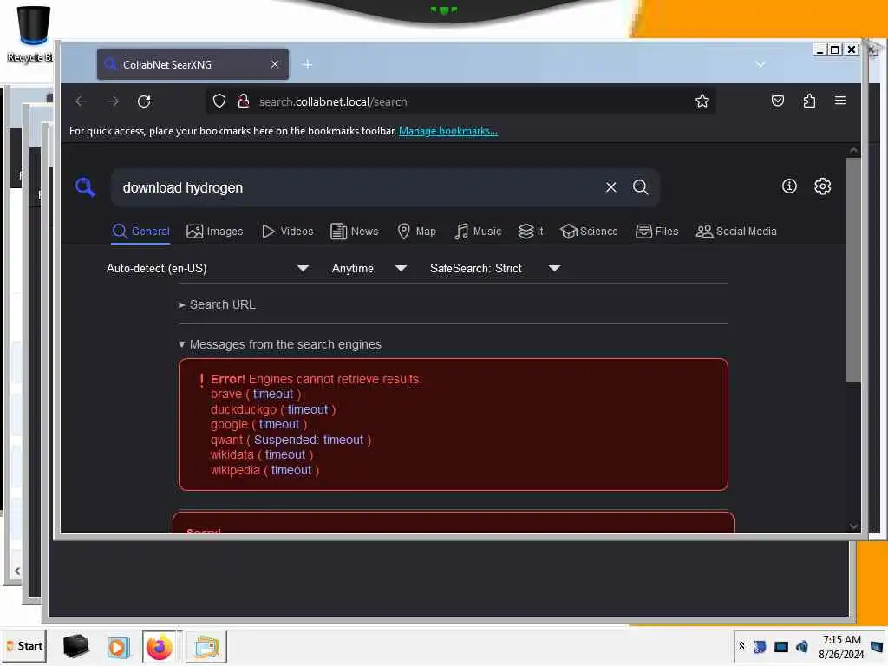
Task: Open the SafeSearch: Strict dropdown
Action: pyautogui.click(x=494, y=269)
